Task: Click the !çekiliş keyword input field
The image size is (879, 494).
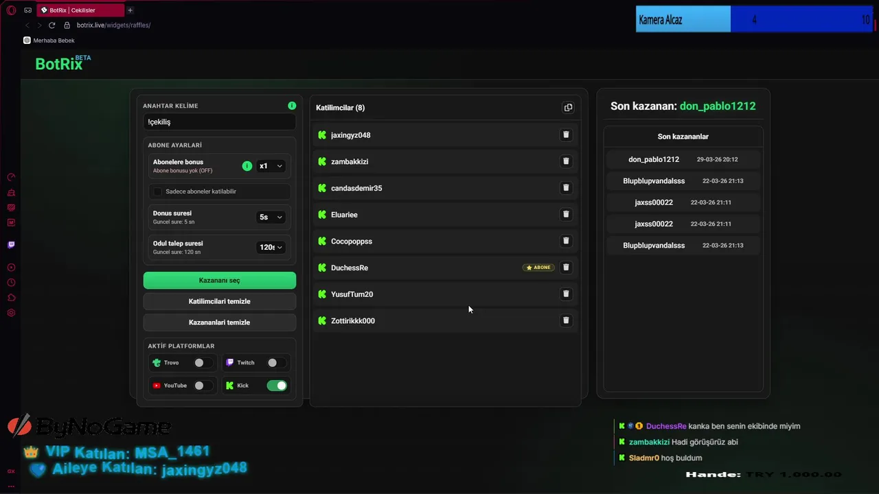Action: pyautogui.click(x=220, y=121)
